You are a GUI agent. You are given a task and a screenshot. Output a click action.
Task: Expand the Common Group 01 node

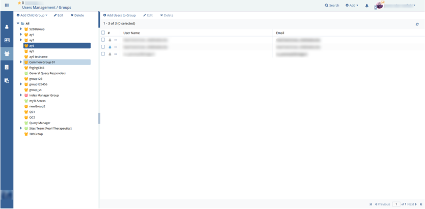21,62
